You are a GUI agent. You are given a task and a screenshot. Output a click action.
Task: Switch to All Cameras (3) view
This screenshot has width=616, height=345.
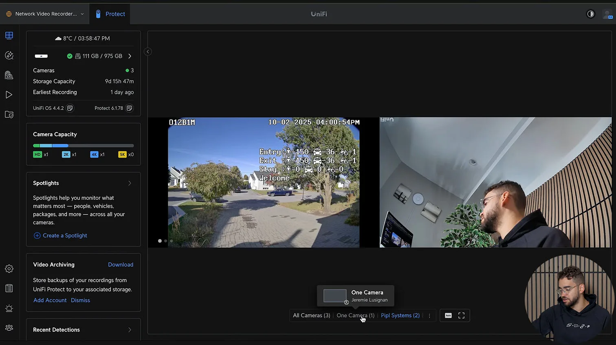[x=311, y=316]
